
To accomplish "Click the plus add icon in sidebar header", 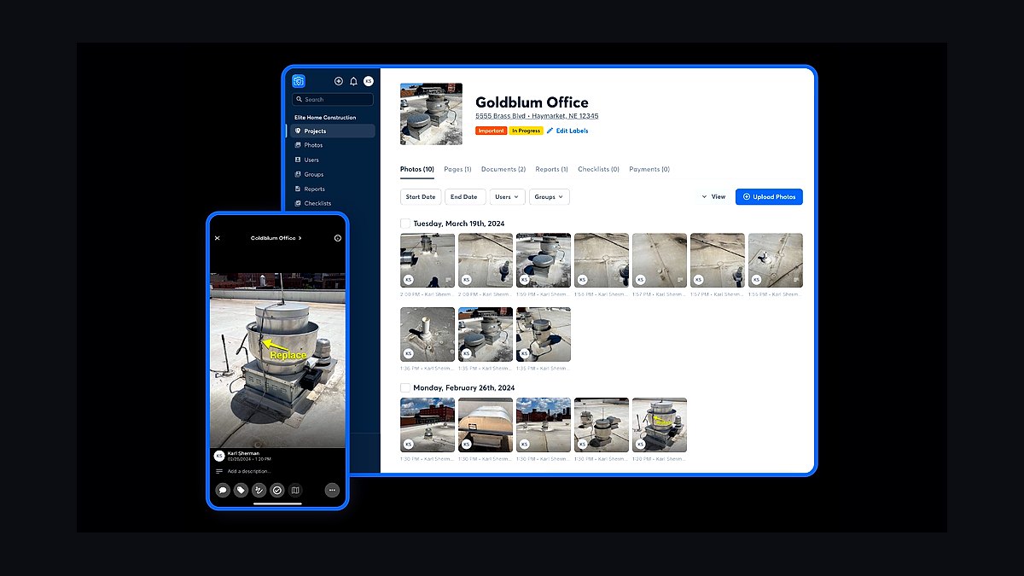I will [x=339, y=81].
